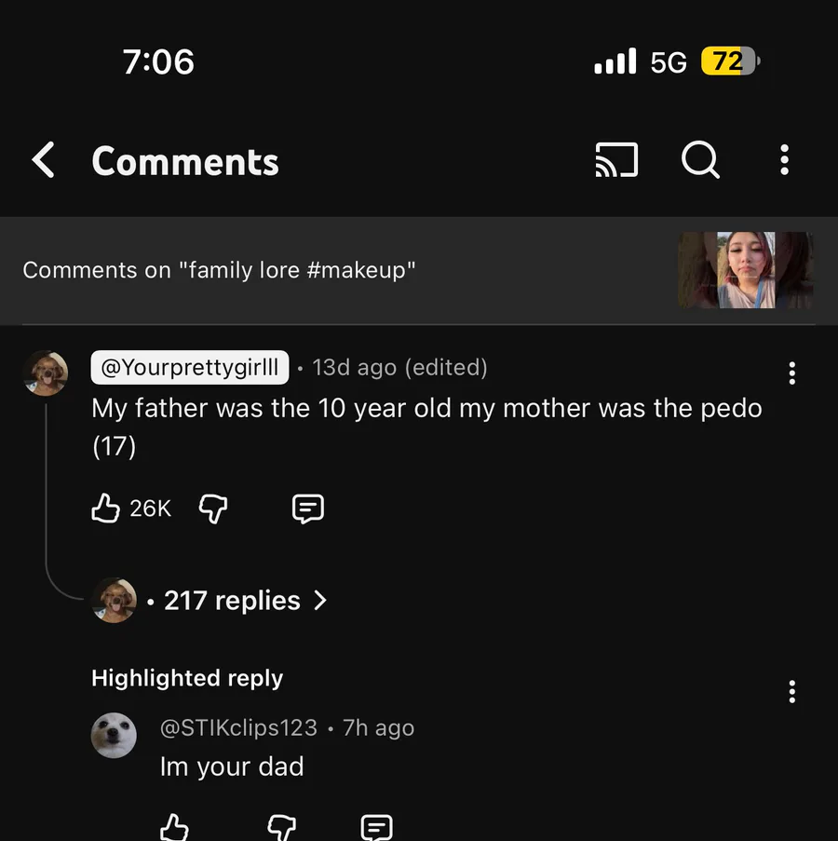Open search with the magnifier icon

tap(700, 160)
